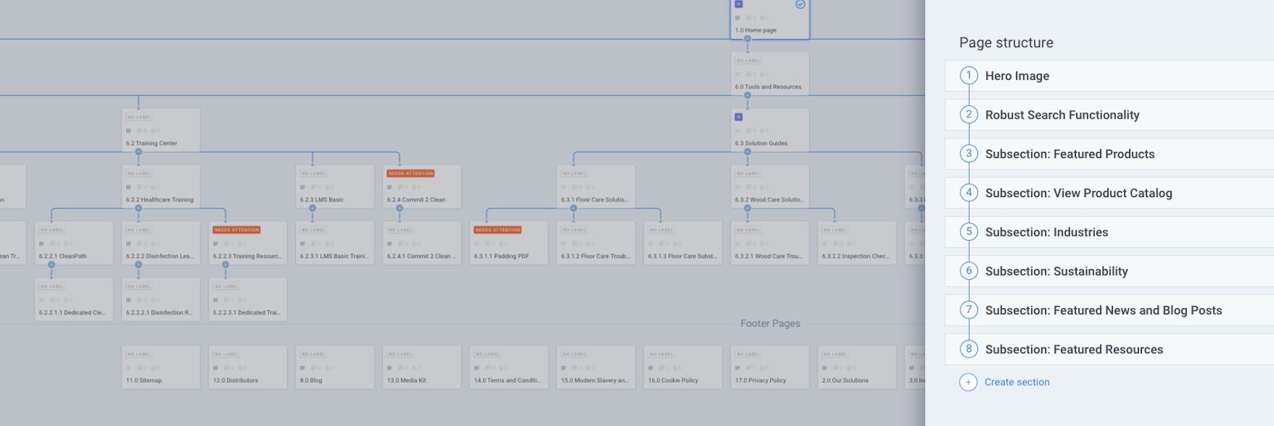Click the Create section link

coord(1017,382)
